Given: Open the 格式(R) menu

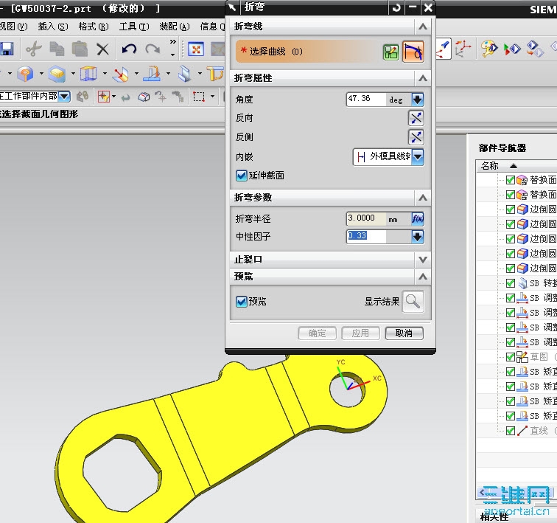Looking at the screenshot, I should click(x=94, y=27).
